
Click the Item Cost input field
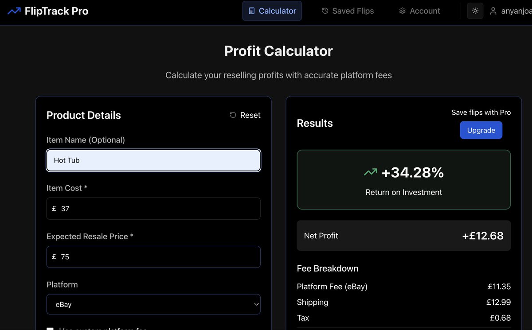pos(153,208)
